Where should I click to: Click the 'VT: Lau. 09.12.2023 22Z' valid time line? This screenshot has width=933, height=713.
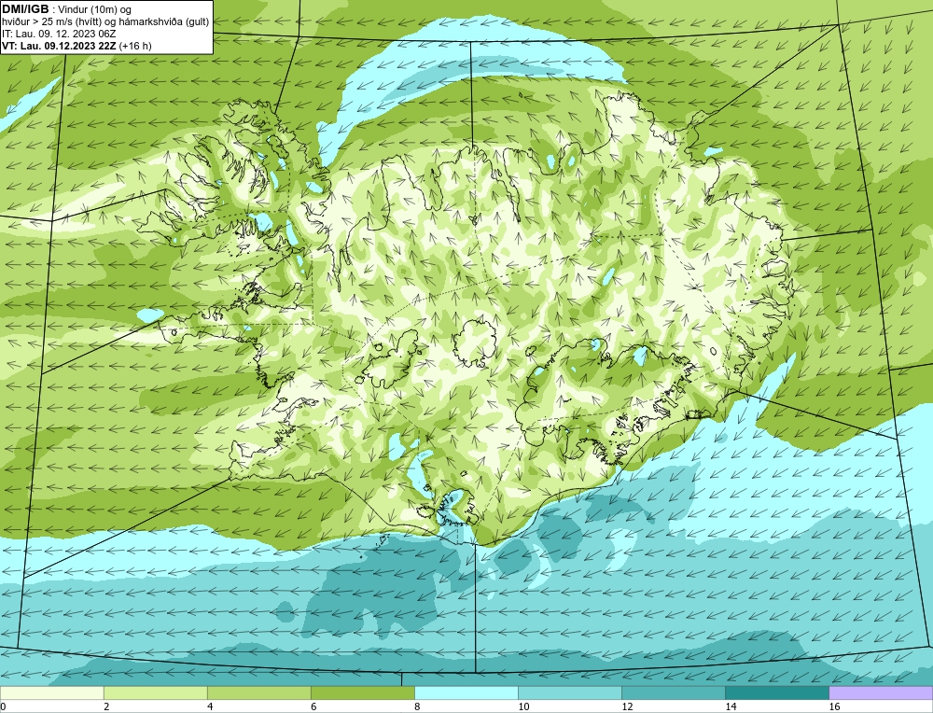[x=60, y=46]
